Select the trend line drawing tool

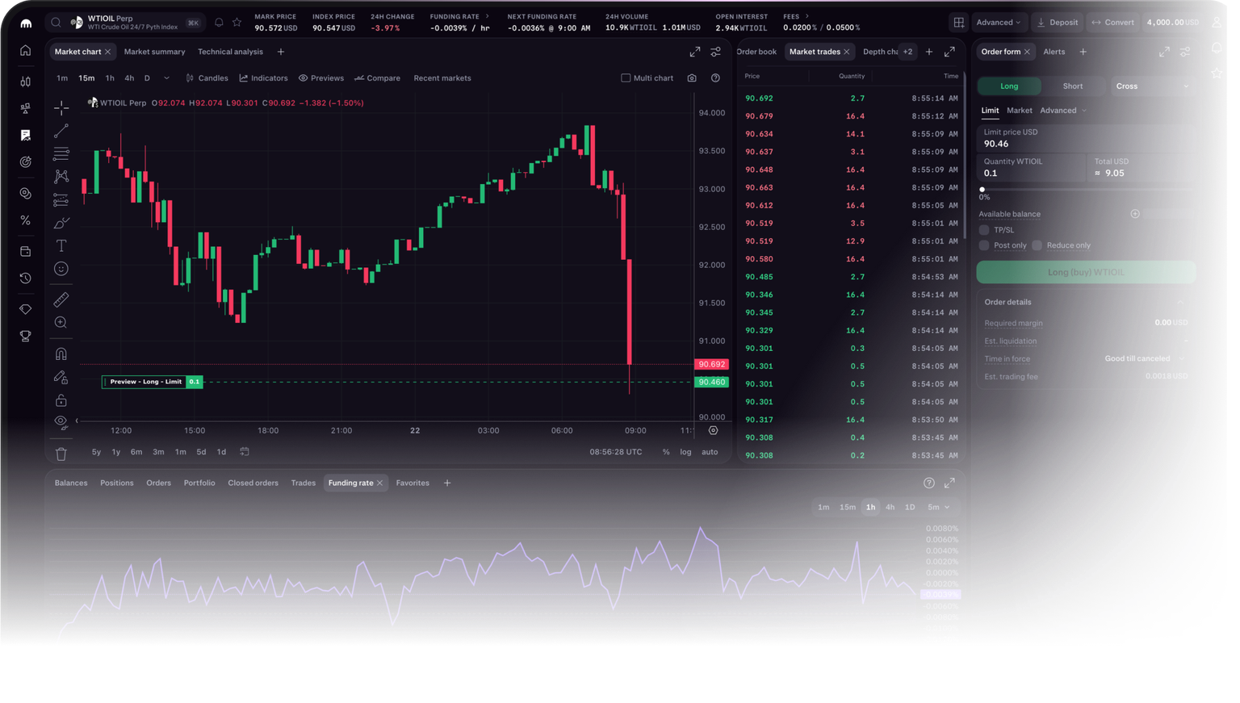(x=61, y=130)
